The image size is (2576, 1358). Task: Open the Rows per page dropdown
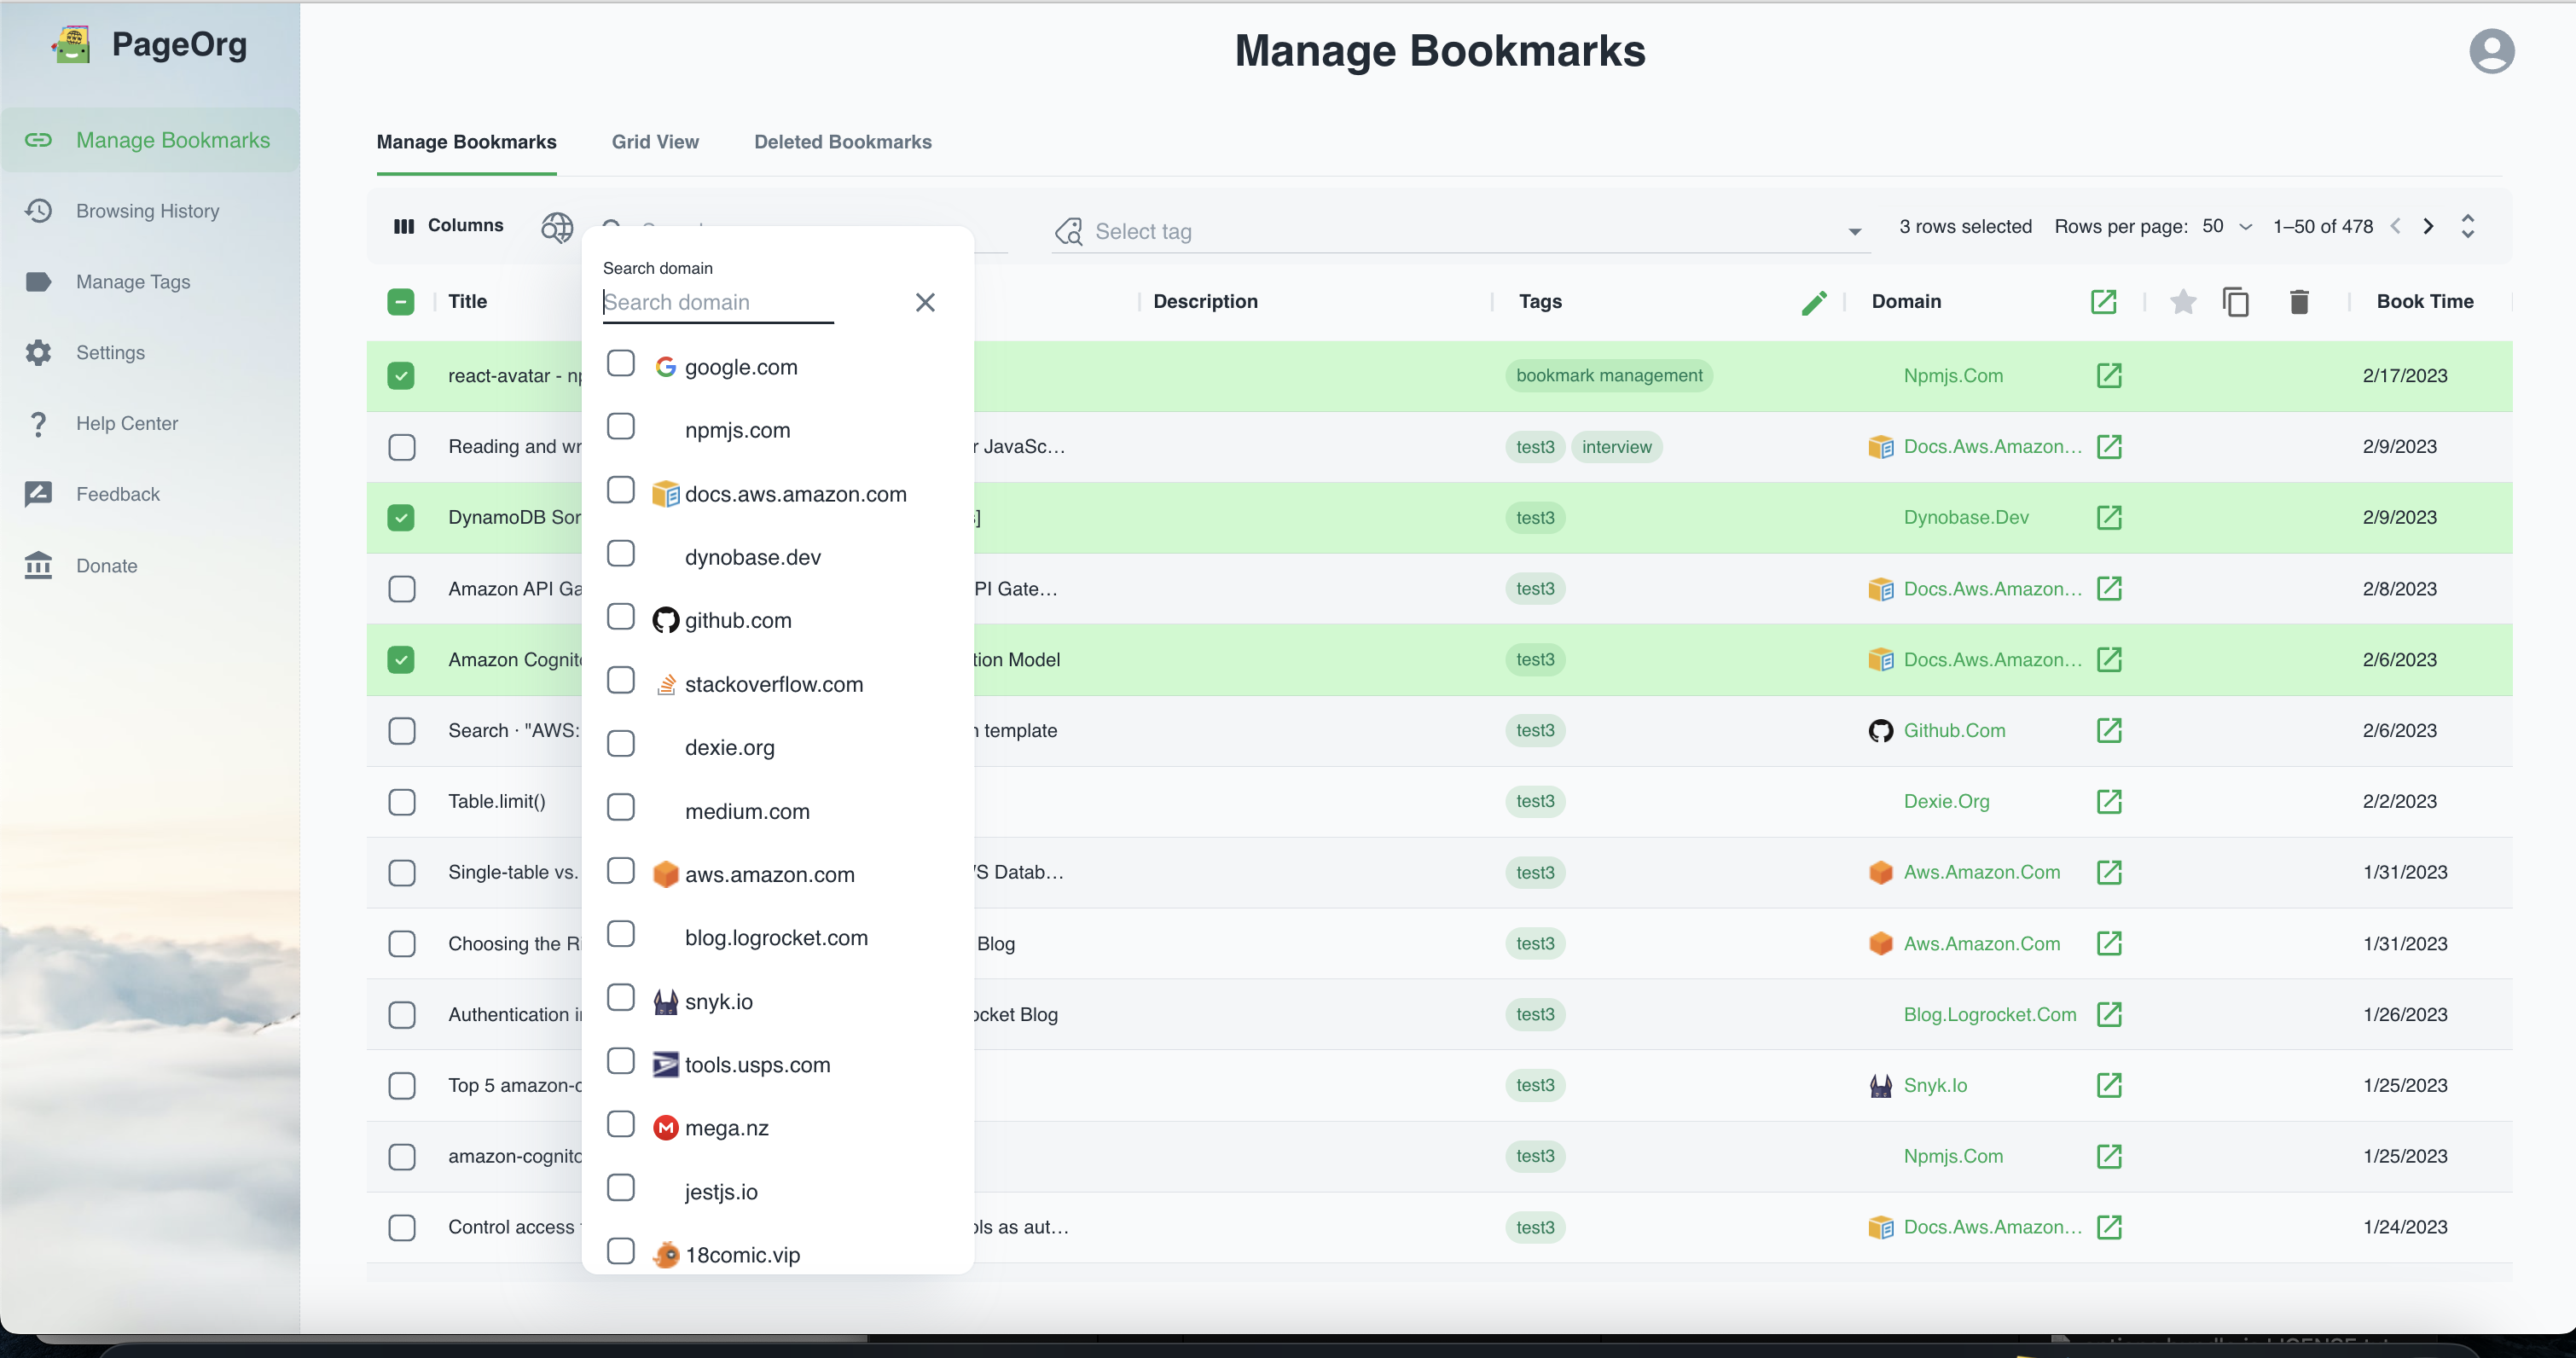[2227, 227]
